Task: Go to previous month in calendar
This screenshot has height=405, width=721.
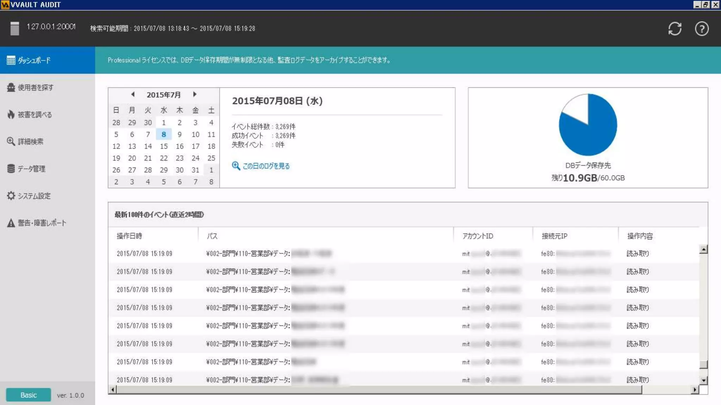Action: coord(133,94)
